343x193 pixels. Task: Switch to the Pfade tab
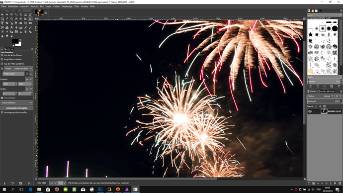click(331, 92)
